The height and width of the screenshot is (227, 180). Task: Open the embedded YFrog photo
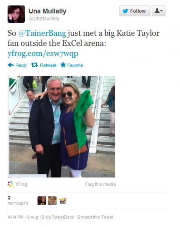coord(61,127)
